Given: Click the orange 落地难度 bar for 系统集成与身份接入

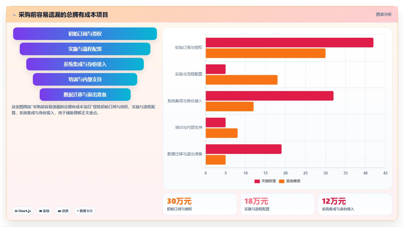Looking at the screenshot, I should click(229, 106).
